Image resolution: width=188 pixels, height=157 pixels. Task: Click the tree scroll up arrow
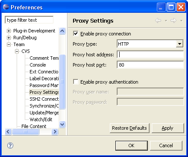[x=62, y=31]
